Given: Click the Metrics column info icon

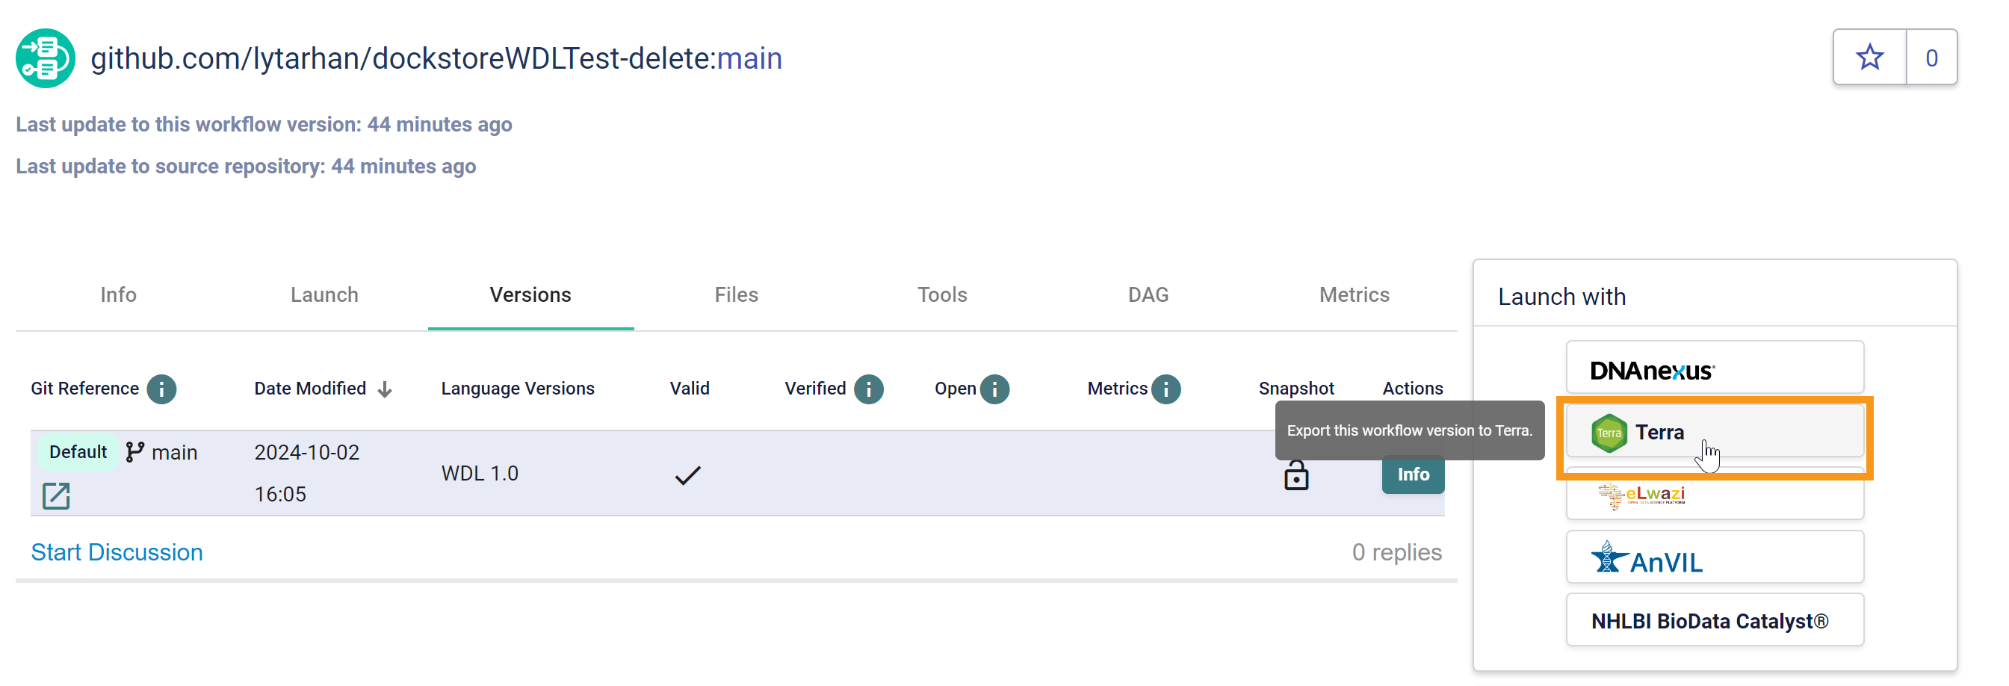Looking at the screenshot, I should coord(1166,389).
